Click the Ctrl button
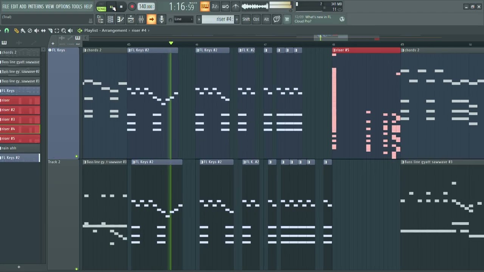484x272 pixels. 256,19
